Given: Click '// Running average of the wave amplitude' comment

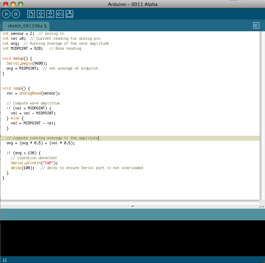Looking at the screenshot, I should click(66, 43).
